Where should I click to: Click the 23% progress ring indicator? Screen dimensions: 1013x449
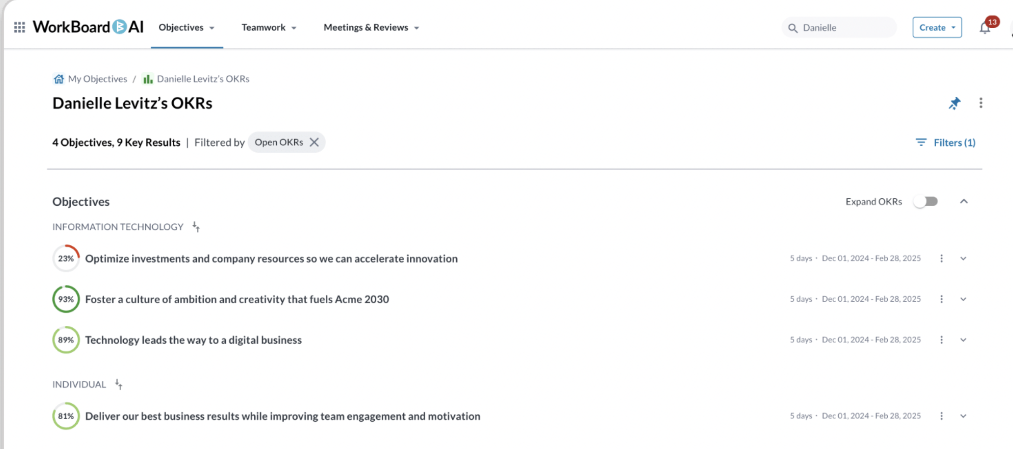66,258
